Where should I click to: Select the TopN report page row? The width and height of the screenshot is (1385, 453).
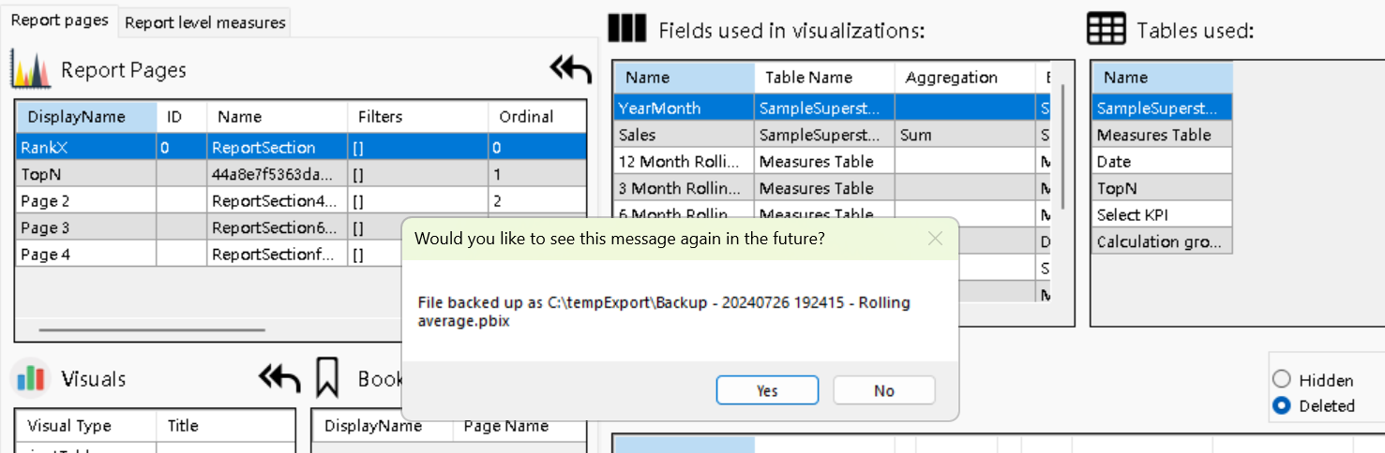pos(84,174)
